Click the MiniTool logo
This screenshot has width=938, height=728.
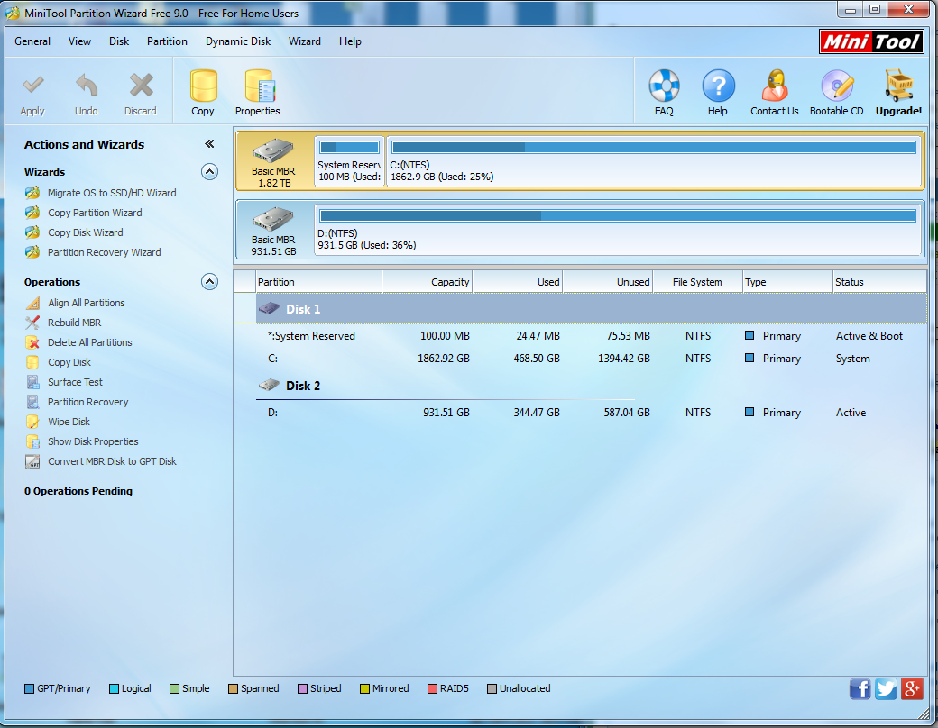(x=871, y=41)
